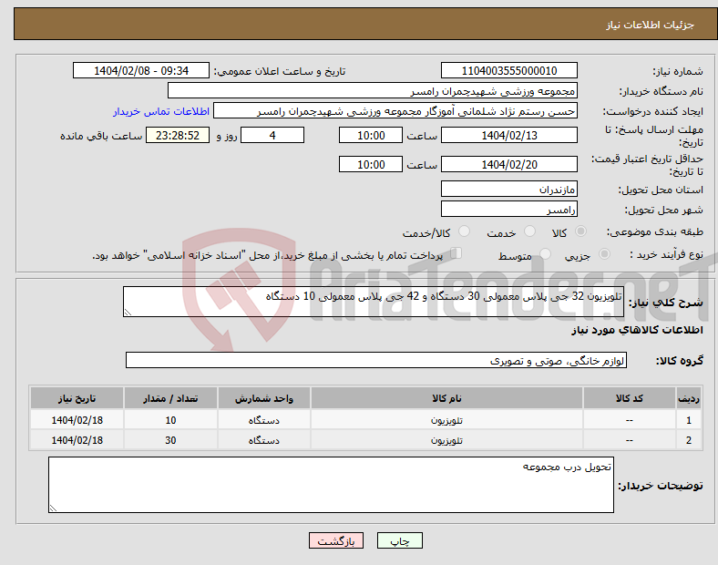This screenshot has height=565, width=718.
Task: Click the response deadline time 10:00 field
Action: (371, 135)
